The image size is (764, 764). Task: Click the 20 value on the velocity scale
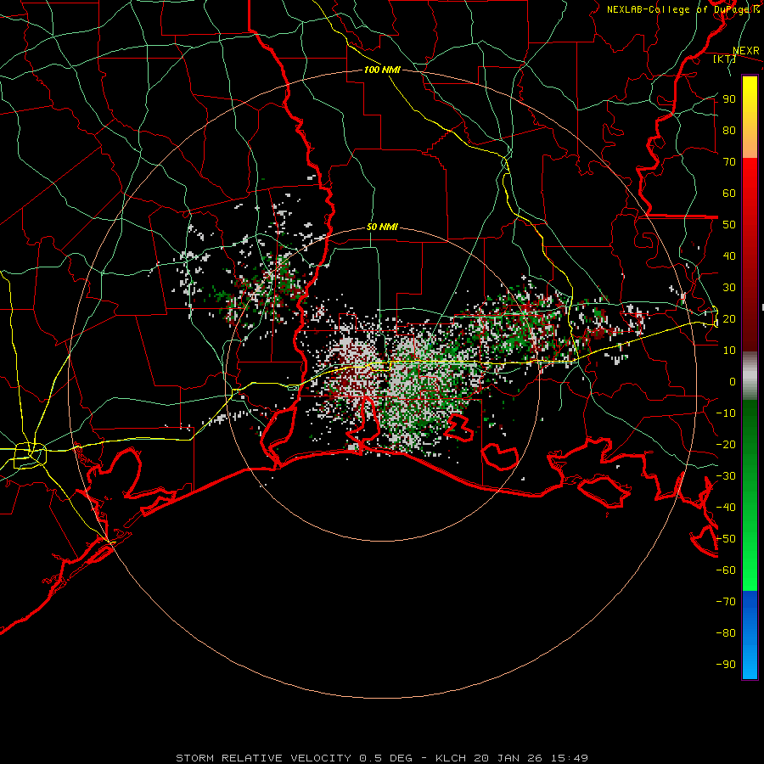pos(729,318)
